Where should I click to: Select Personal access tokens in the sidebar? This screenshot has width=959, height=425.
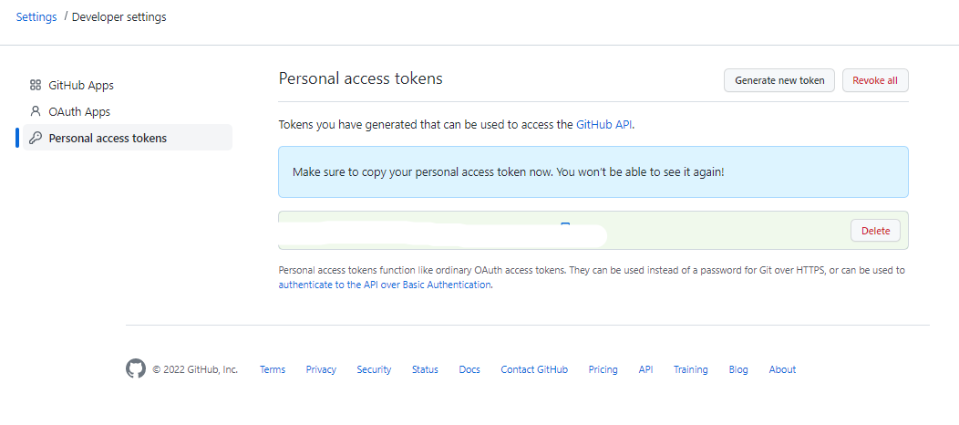128,138
